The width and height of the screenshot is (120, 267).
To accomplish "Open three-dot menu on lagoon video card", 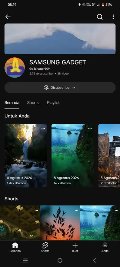I will (90, 129).
